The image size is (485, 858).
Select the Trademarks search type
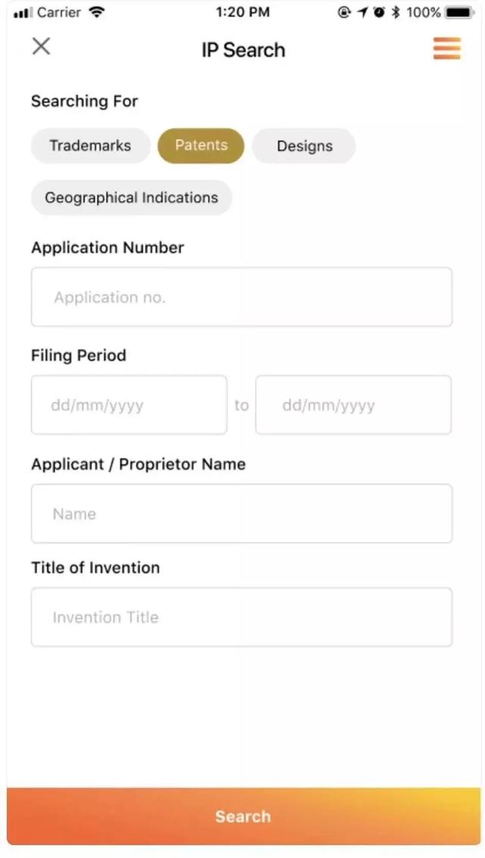pyautogui.click(x=90, y=146)
